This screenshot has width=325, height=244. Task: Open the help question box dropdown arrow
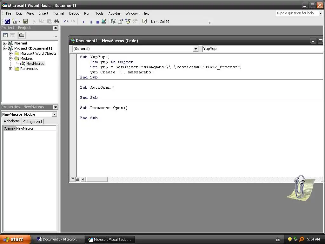(321, 13)
